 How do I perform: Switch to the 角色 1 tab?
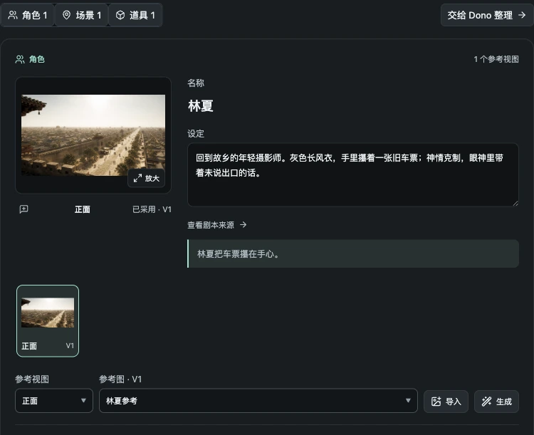tap(27, 15)
